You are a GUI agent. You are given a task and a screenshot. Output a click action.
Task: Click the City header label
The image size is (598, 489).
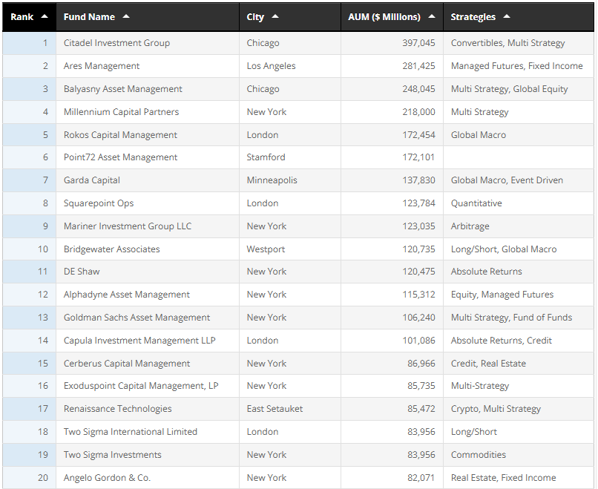255,17
